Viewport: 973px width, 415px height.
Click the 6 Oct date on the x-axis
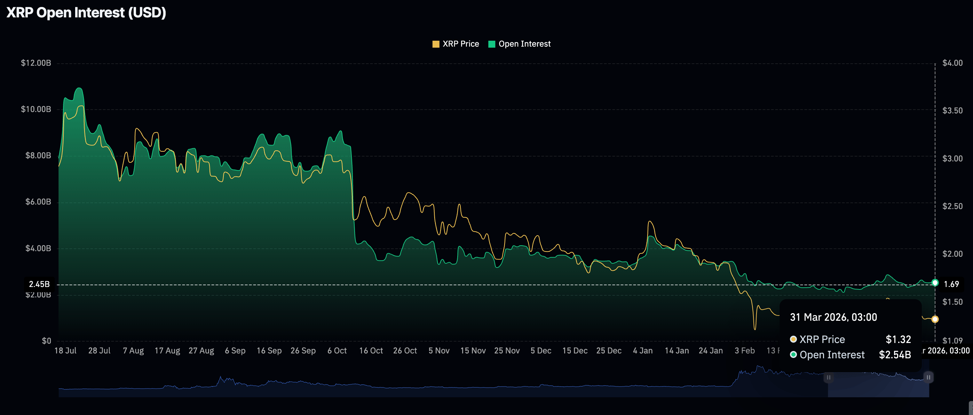(337, 350)
